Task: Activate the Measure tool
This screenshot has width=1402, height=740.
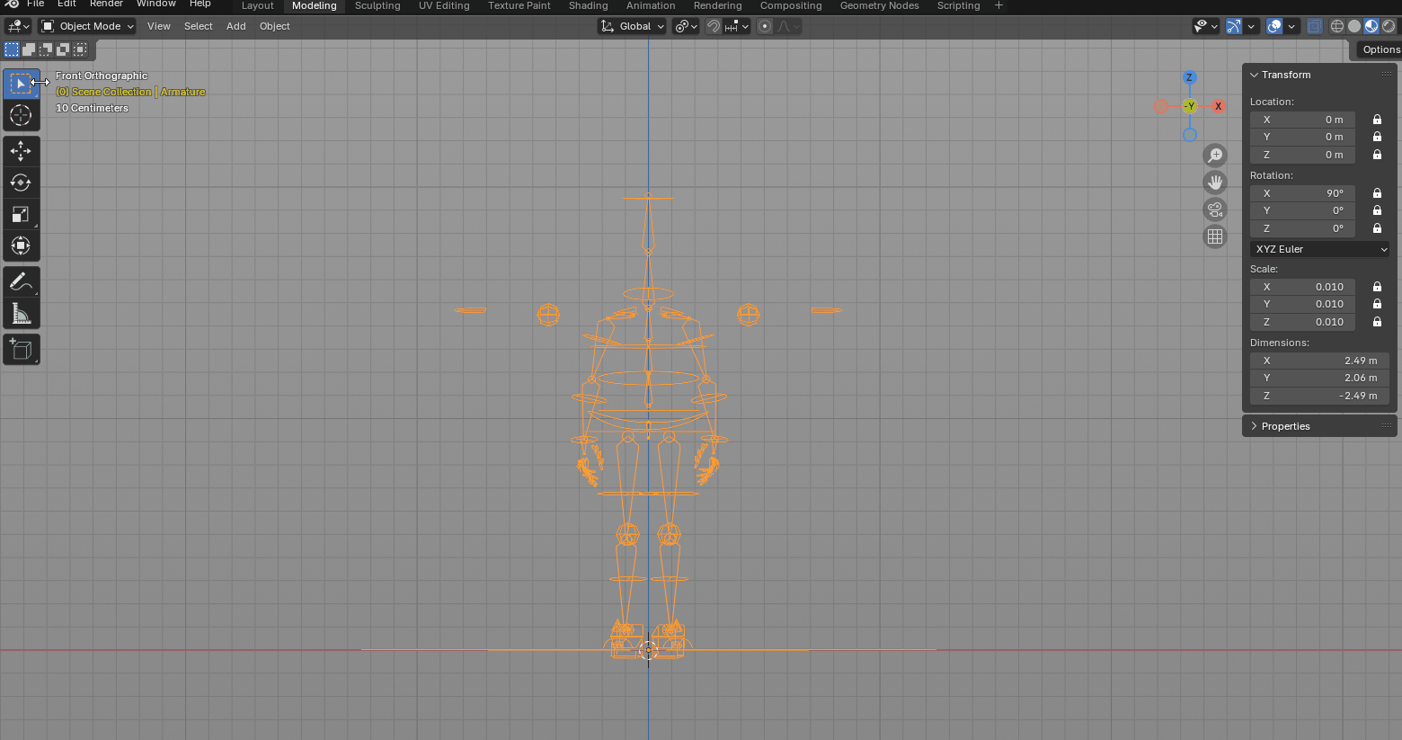Action: click(x=21, y=314)
